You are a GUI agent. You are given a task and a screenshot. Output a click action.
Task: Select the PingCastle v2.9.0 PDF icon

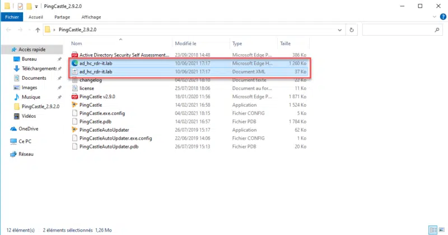pos(74,97)
